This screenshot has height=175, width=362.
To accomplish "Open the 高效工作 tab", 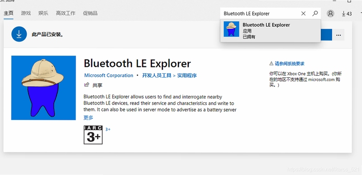I will 66,13.
